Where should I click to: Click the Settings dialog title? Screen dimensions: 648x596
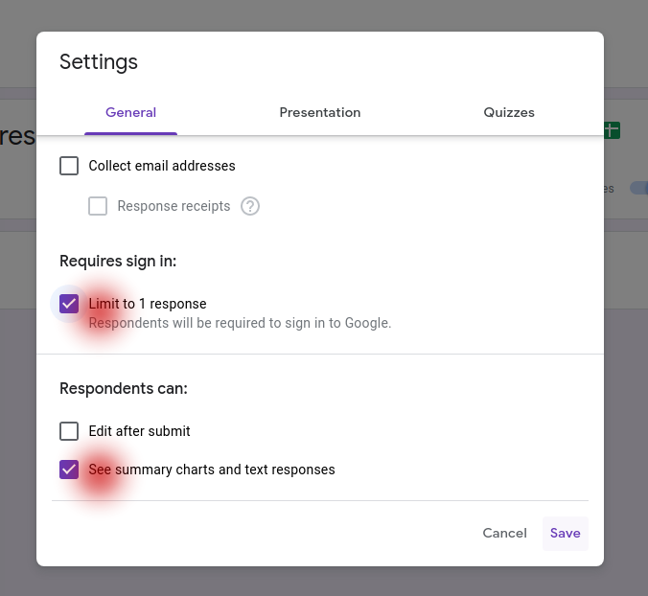99,62
